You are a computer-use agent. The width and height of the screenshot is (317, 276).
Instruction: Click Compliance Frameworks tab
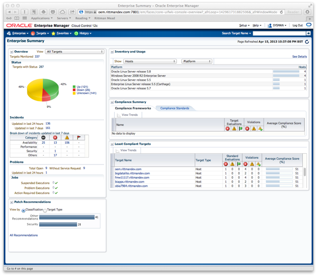coord(133,108)
